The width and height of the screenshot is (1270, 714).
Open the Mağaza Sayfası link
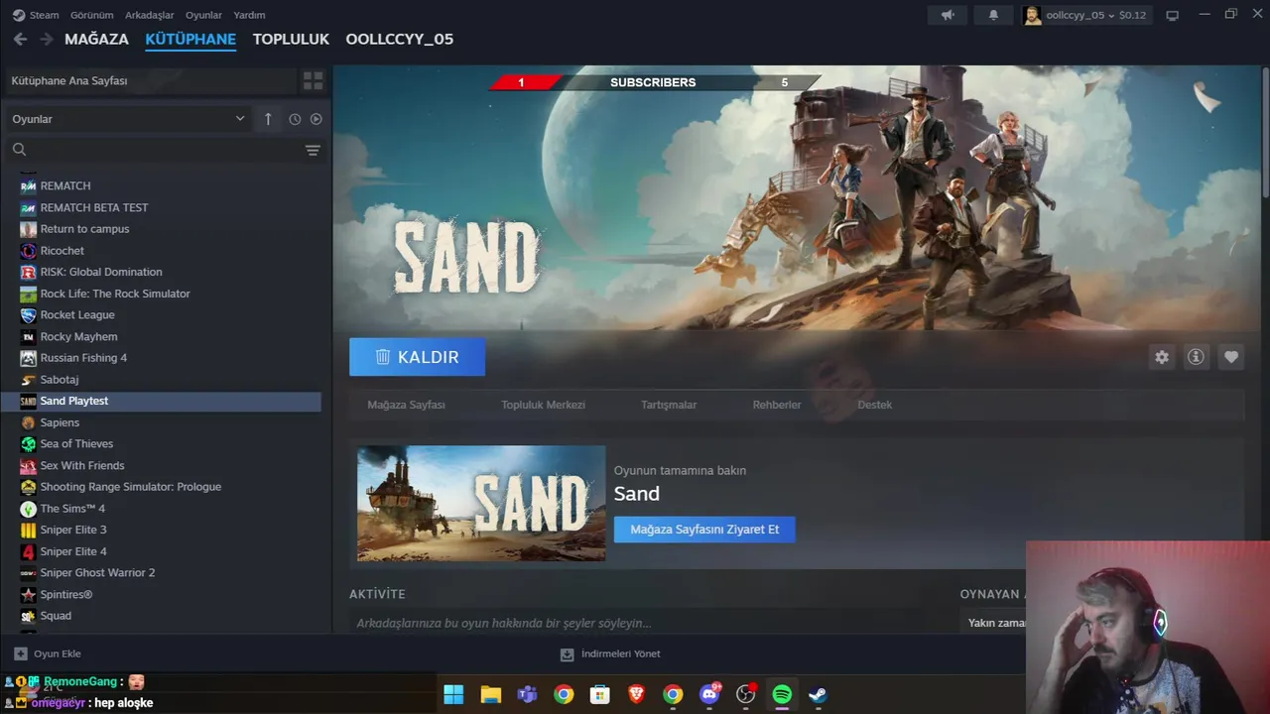(406, 405)
